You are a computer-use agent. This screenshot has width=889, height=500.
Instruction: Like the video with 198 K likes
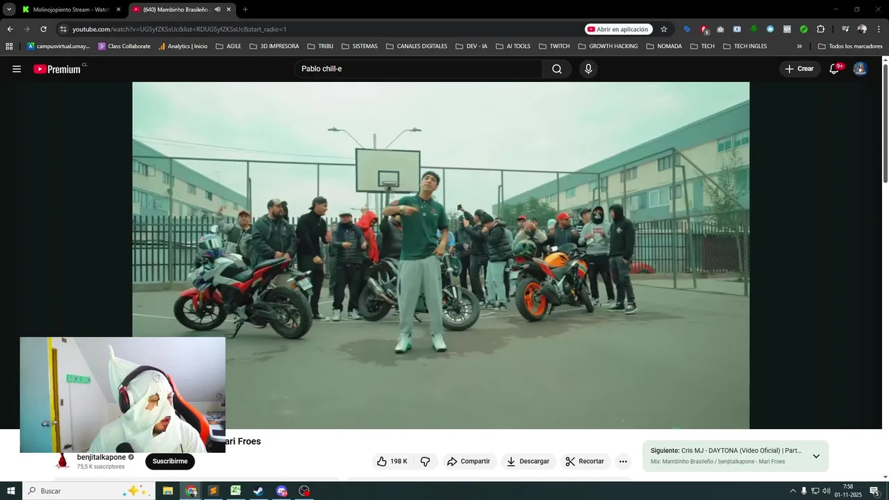click(x=392, y=461)
